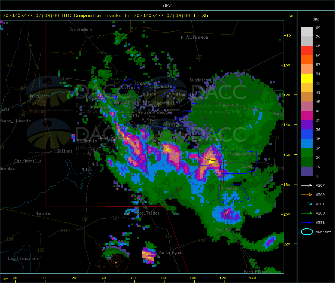Click the white VBCP arrow in legend
335x283 pixels.
pos(307,185)
